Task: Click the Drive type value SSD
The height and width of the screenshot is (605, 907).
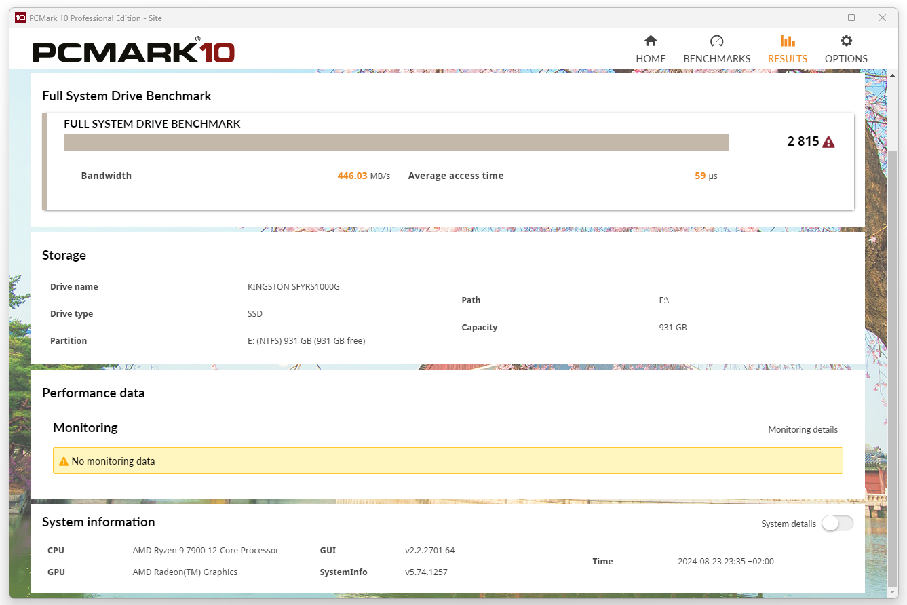Action: (255, 314)
